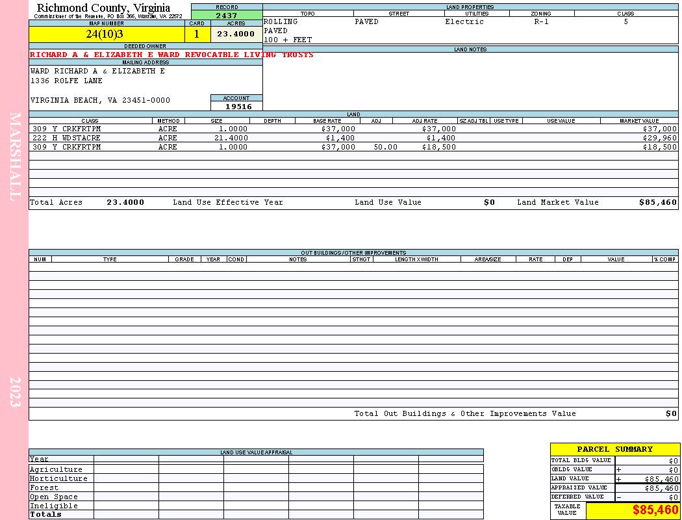
Task: Click the LENGTH X WIDTH column header
Action: (416, 259)
